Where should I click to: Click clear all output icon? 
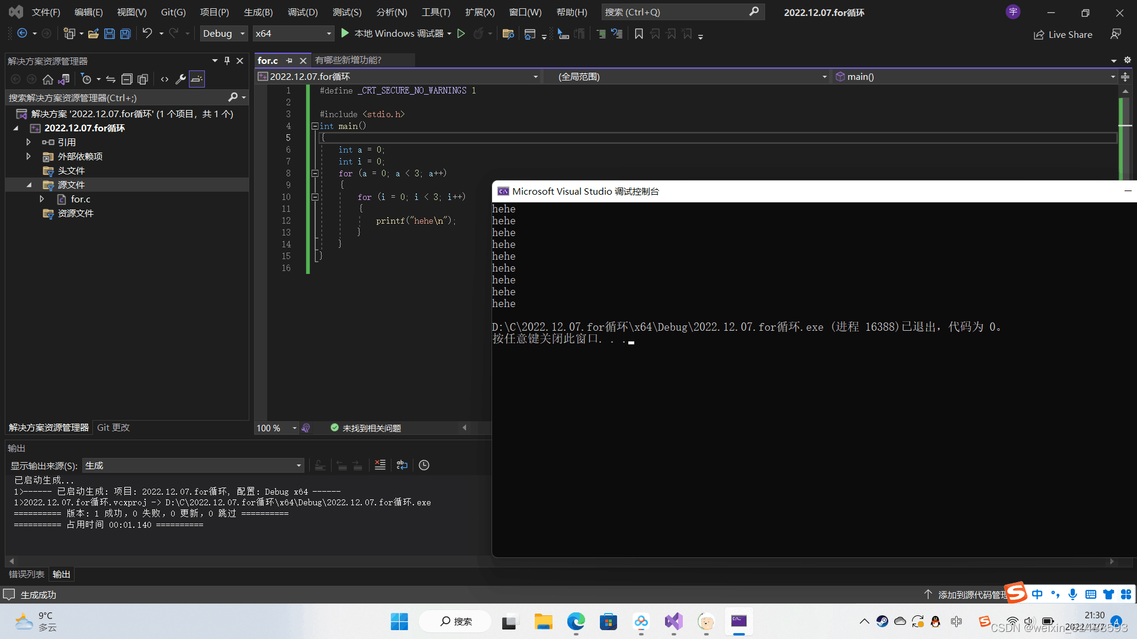[x=380, y=465]
